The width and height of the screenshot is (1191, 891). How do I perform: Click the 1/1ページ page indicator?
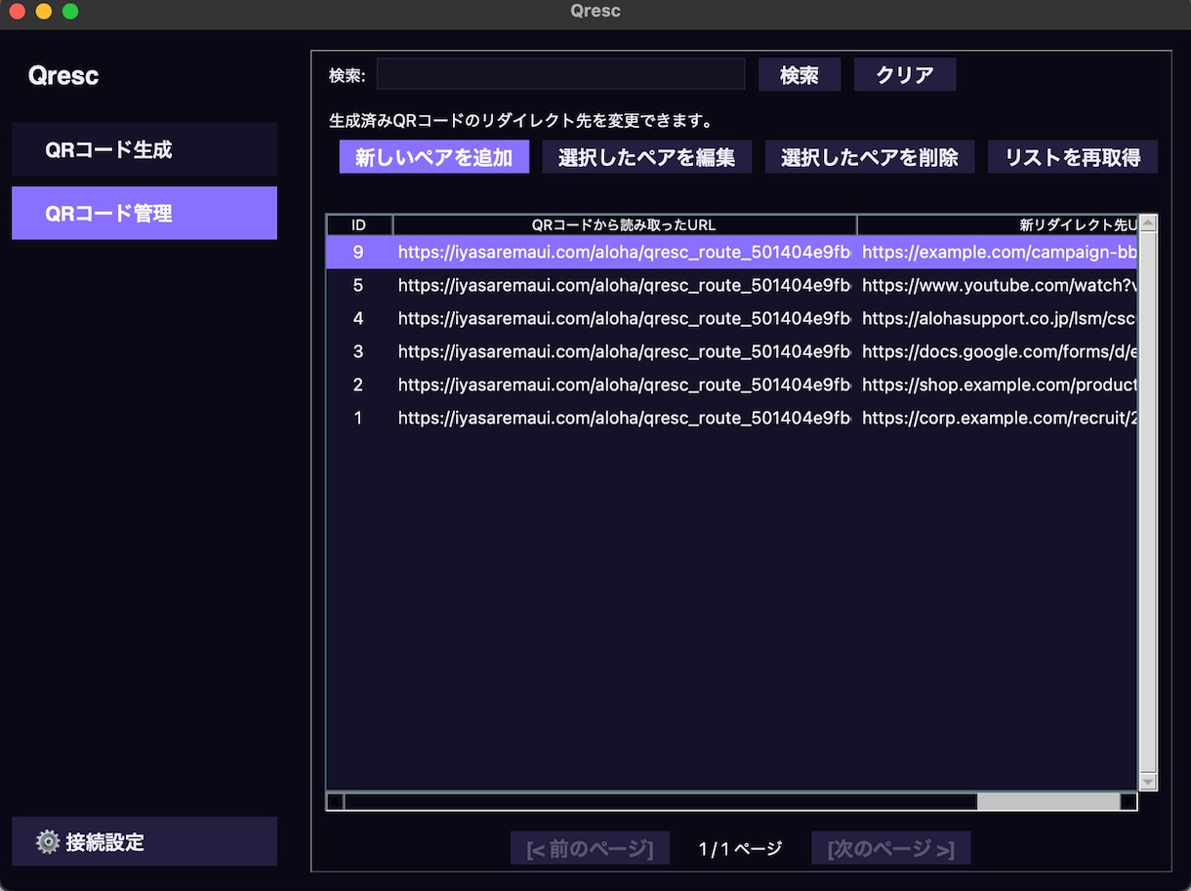tap(741, 849)
